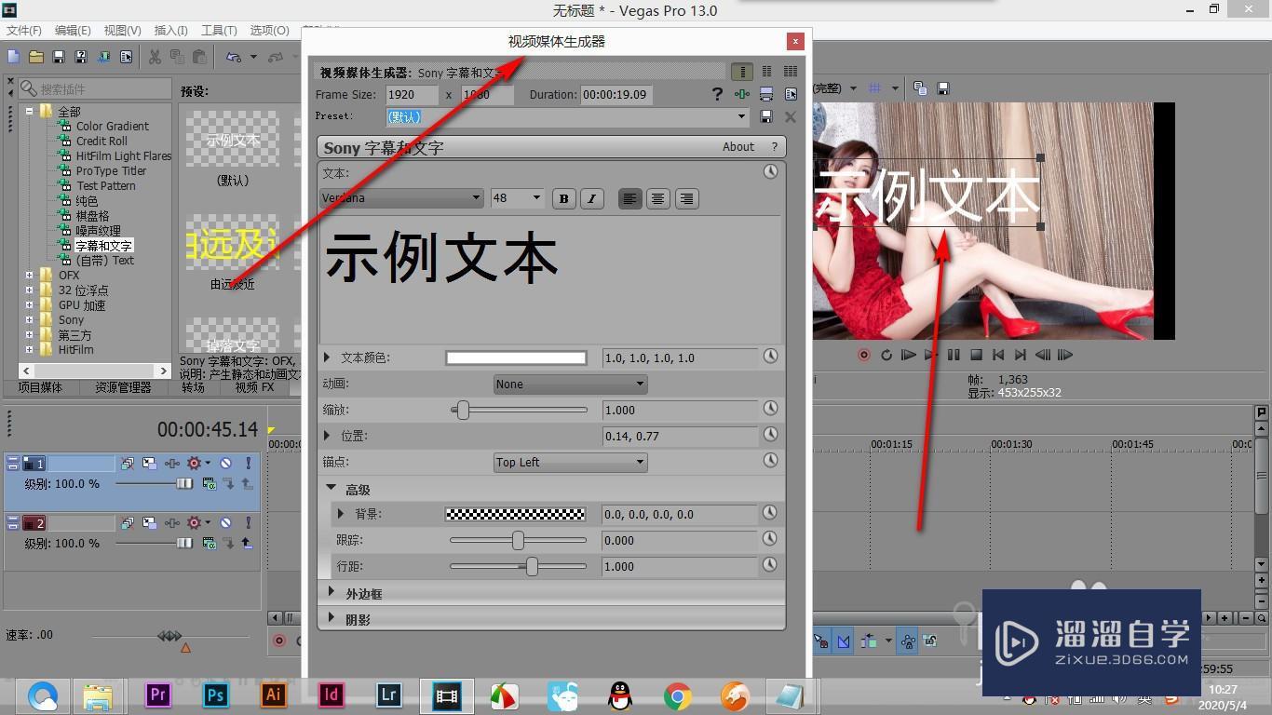1272x715 pixels.
Task: Set text alignment to left
Action: (x=630, y=198)
